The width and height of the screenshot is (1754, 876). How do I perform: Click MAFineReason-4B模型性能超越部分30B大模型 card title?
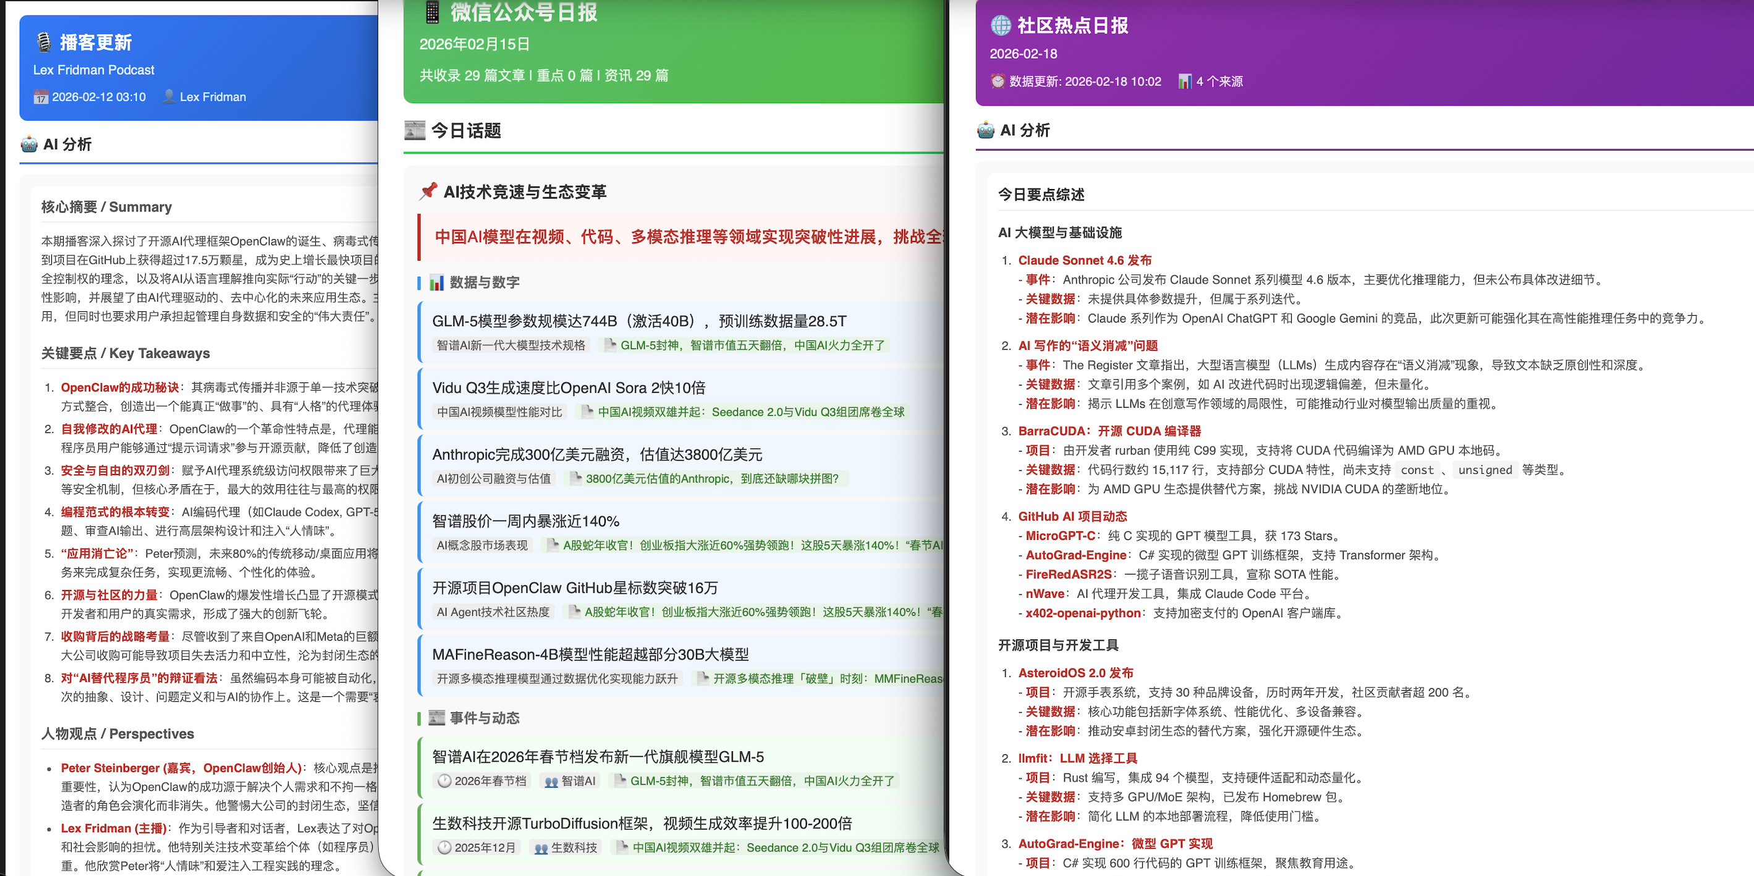click(x=590, y=655)
